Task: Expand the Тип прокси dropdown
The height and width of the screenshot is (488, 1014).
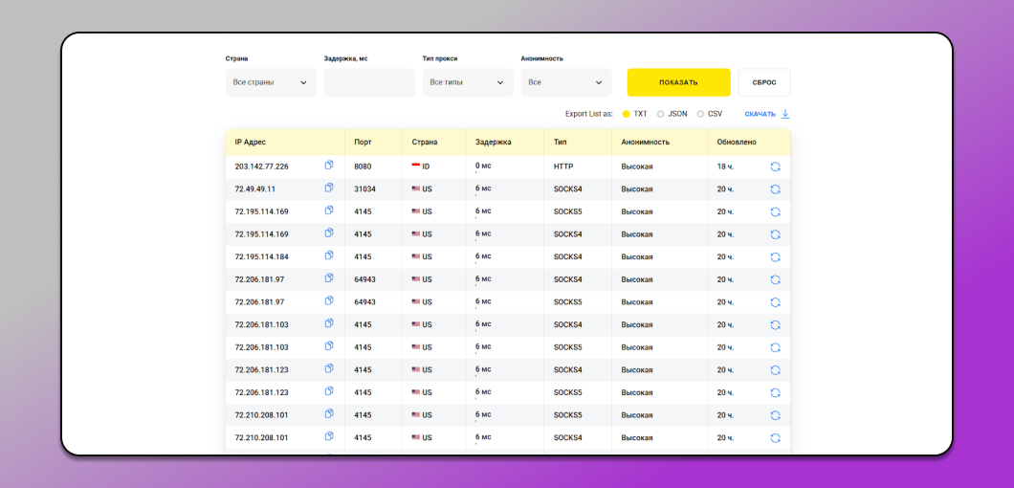Action: click(x=468, y=82)
